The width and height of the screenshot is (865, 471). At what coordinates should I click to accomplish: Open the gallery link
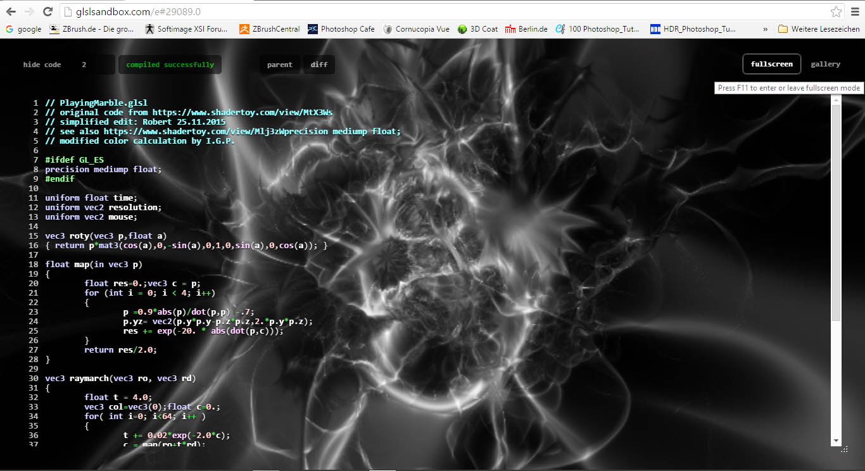(825, 64)
